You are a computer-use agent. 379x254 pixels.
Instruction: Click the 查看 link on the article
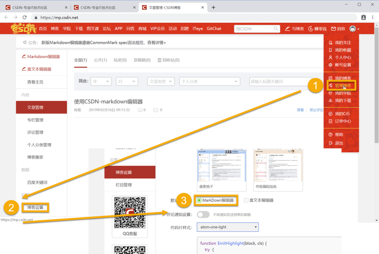pos(300,110)
